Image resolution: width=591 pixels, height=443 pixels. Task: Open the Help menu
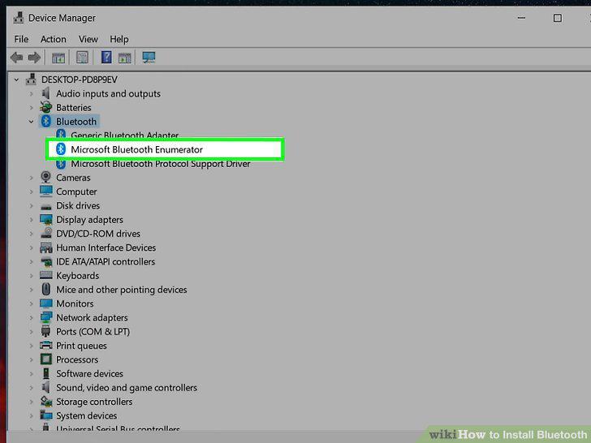coord(119,39)
